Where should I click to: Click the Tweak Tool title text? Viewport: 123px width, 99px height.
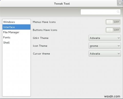(x=62, y=4)
